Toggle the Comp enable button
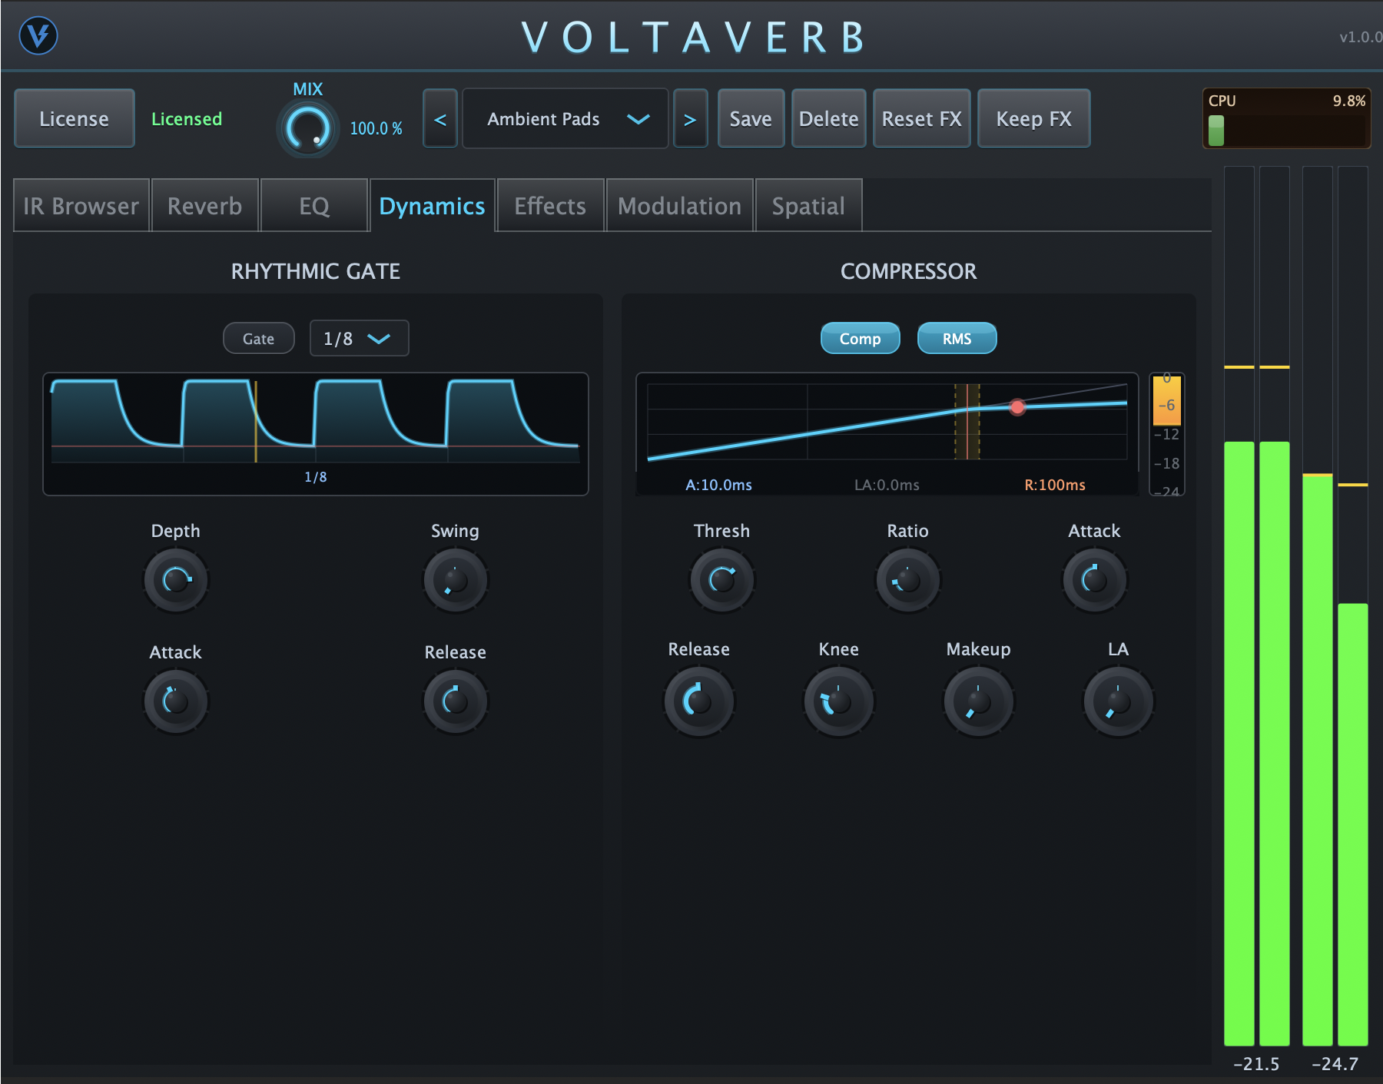This screenshot has width=1383, height=1084. coord(860,338)
